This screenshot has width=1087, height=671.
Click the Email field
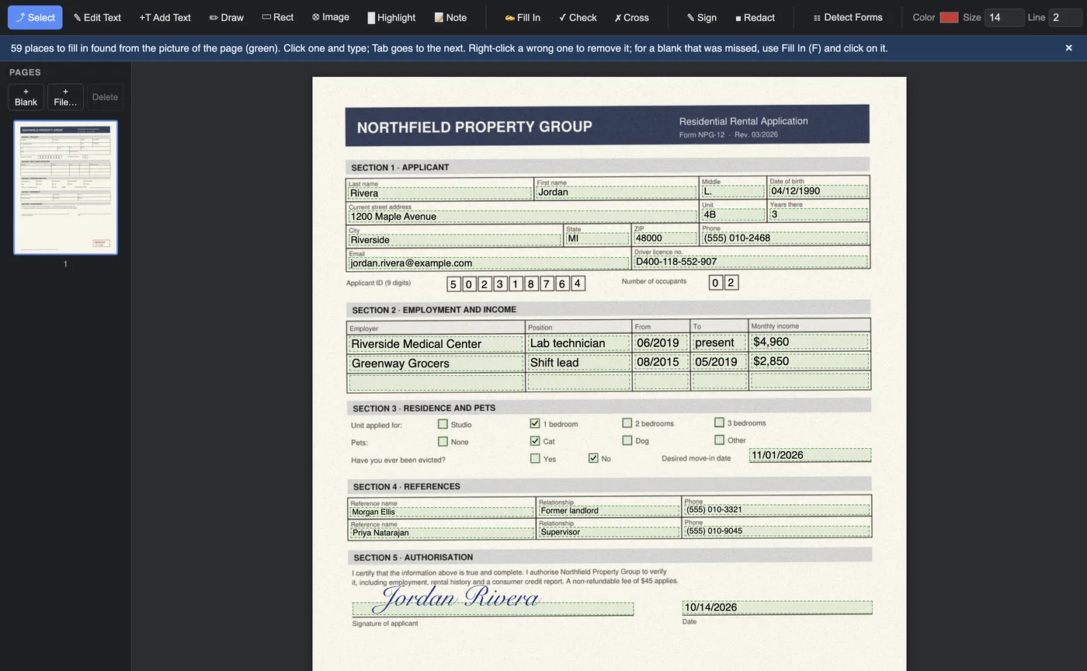click(488, 263)
